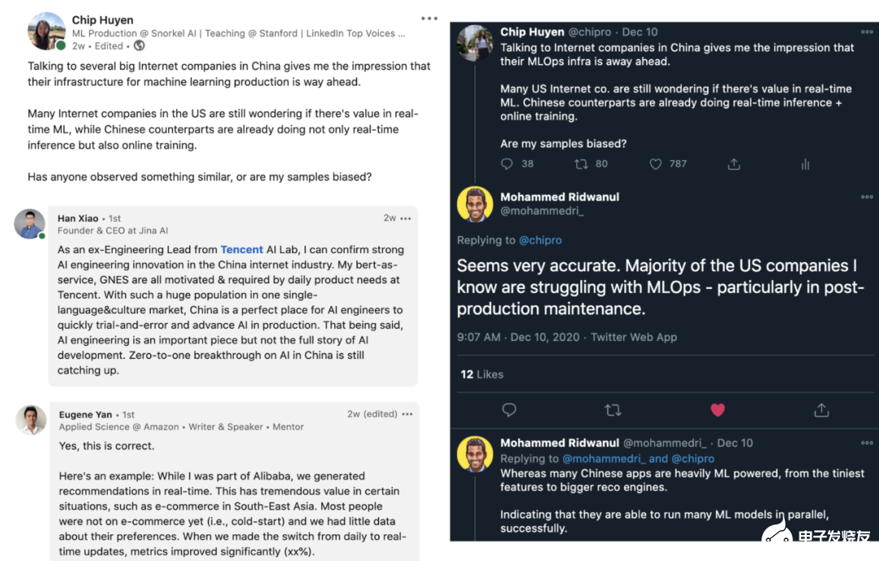
Task: Unlike Mohammed's tweet with red heart
Action: point(717,410)
